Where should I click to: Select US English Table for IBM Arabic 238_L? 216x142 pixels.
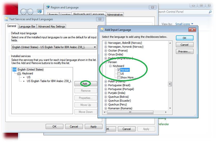49,81
